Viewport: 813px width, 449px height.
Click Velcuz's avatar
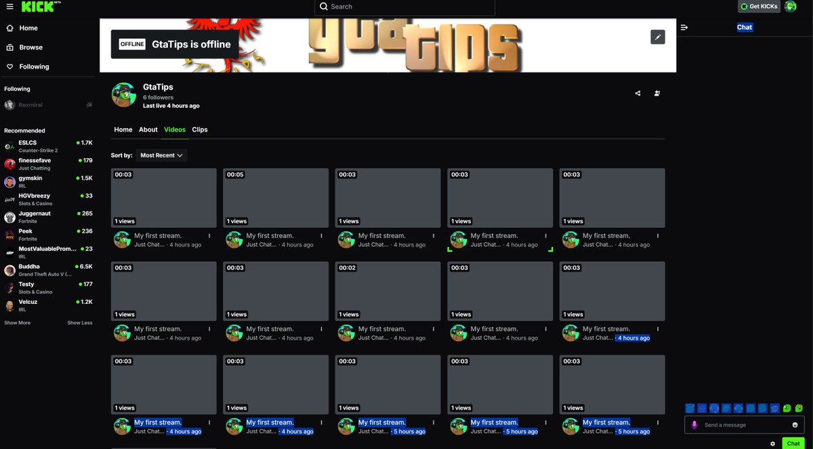(x=9, y=305)
